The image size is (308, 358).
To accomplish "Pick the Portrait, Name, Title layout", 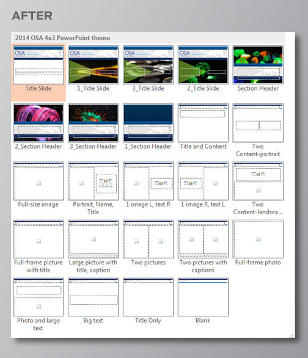I will coord(94,181).
